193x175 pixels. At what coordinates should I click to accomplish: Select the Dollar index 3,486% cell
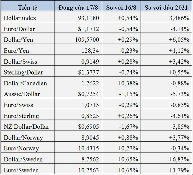coord(166,17)
